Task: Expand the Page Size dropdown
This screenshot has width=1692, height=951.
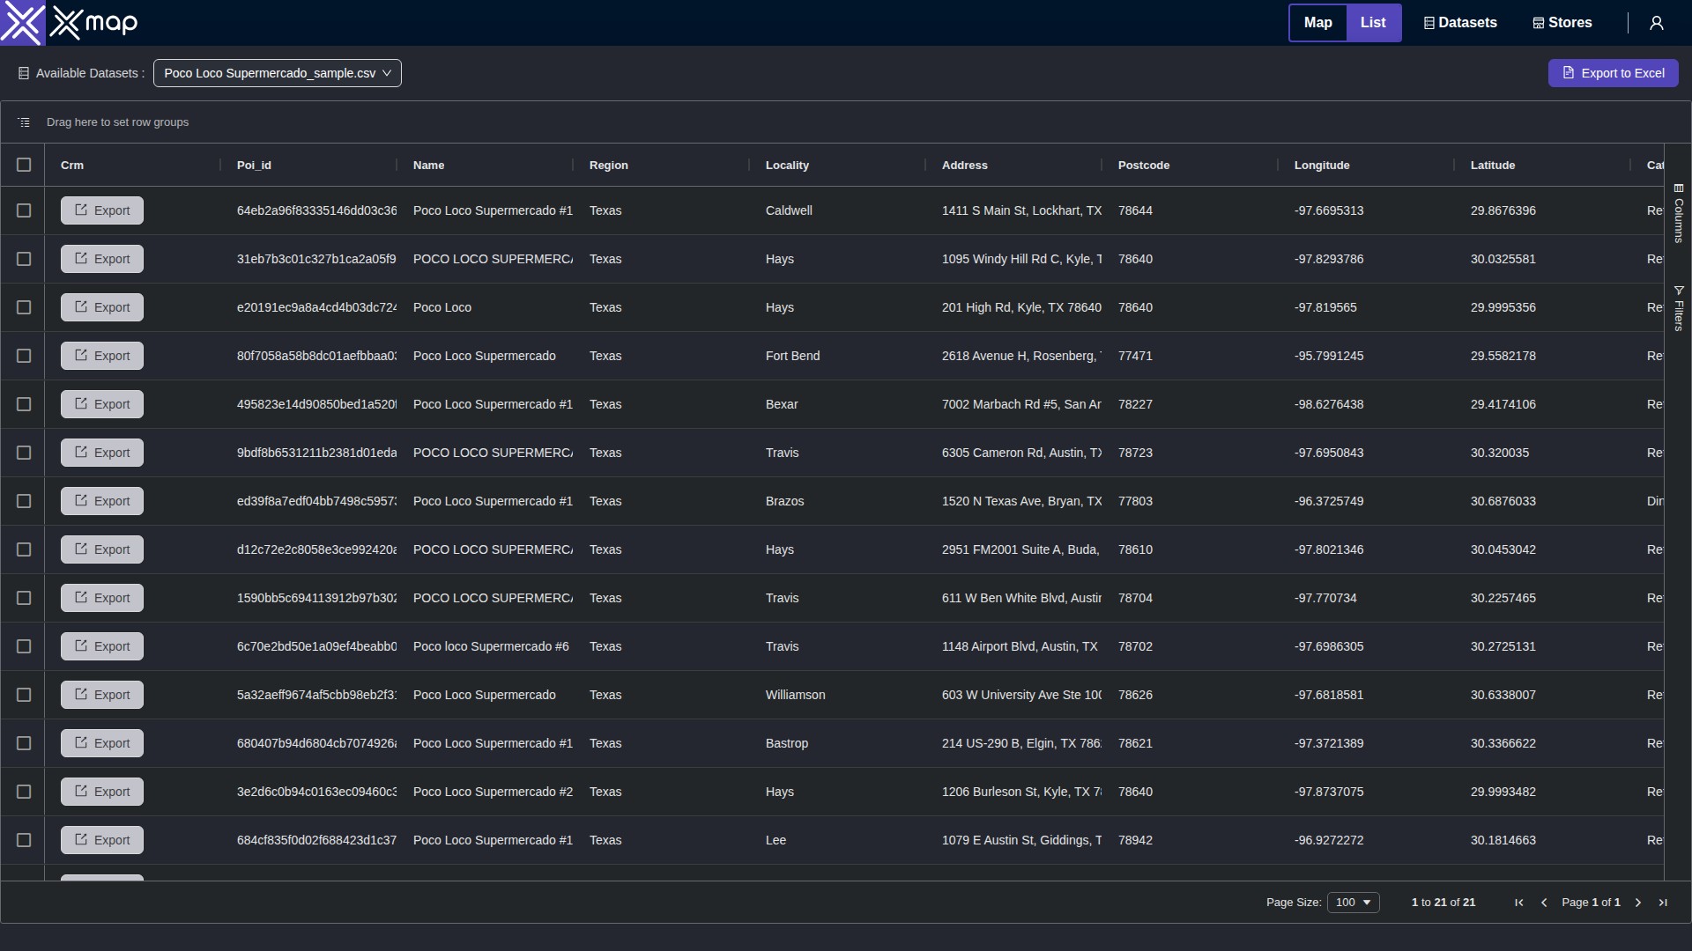Action: coord(1353,903)
